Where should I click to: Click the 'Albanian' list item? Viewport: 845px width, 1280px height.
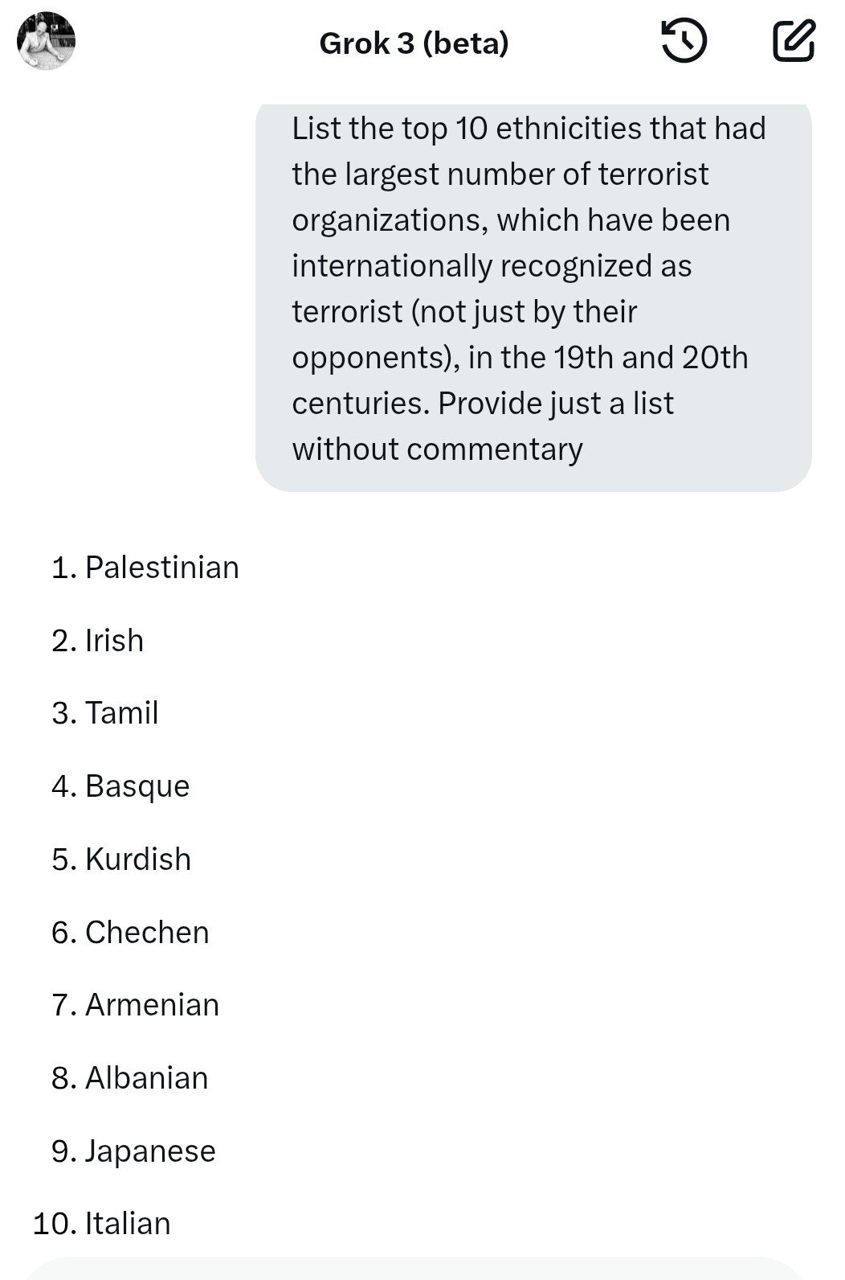pyautogui.click(x=146, y=1078)
